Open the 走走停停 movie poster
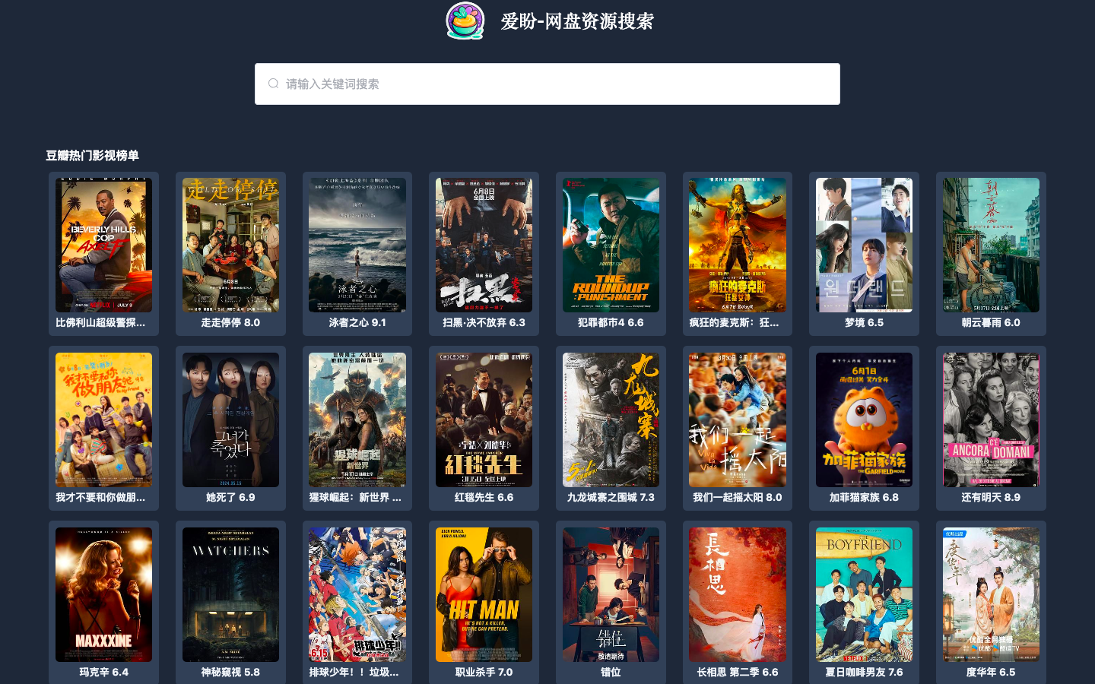The height and width of the screenshot is (684, 1095). point(230,245)
